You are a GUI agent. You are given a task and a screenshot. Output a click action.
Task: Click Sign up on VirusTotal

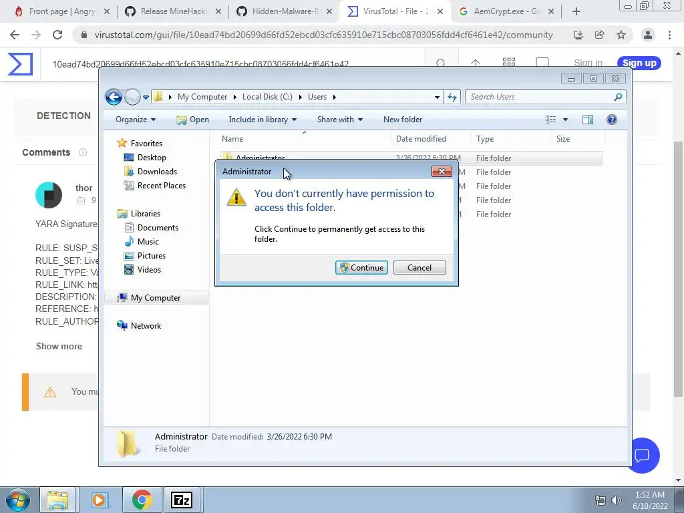639,63
